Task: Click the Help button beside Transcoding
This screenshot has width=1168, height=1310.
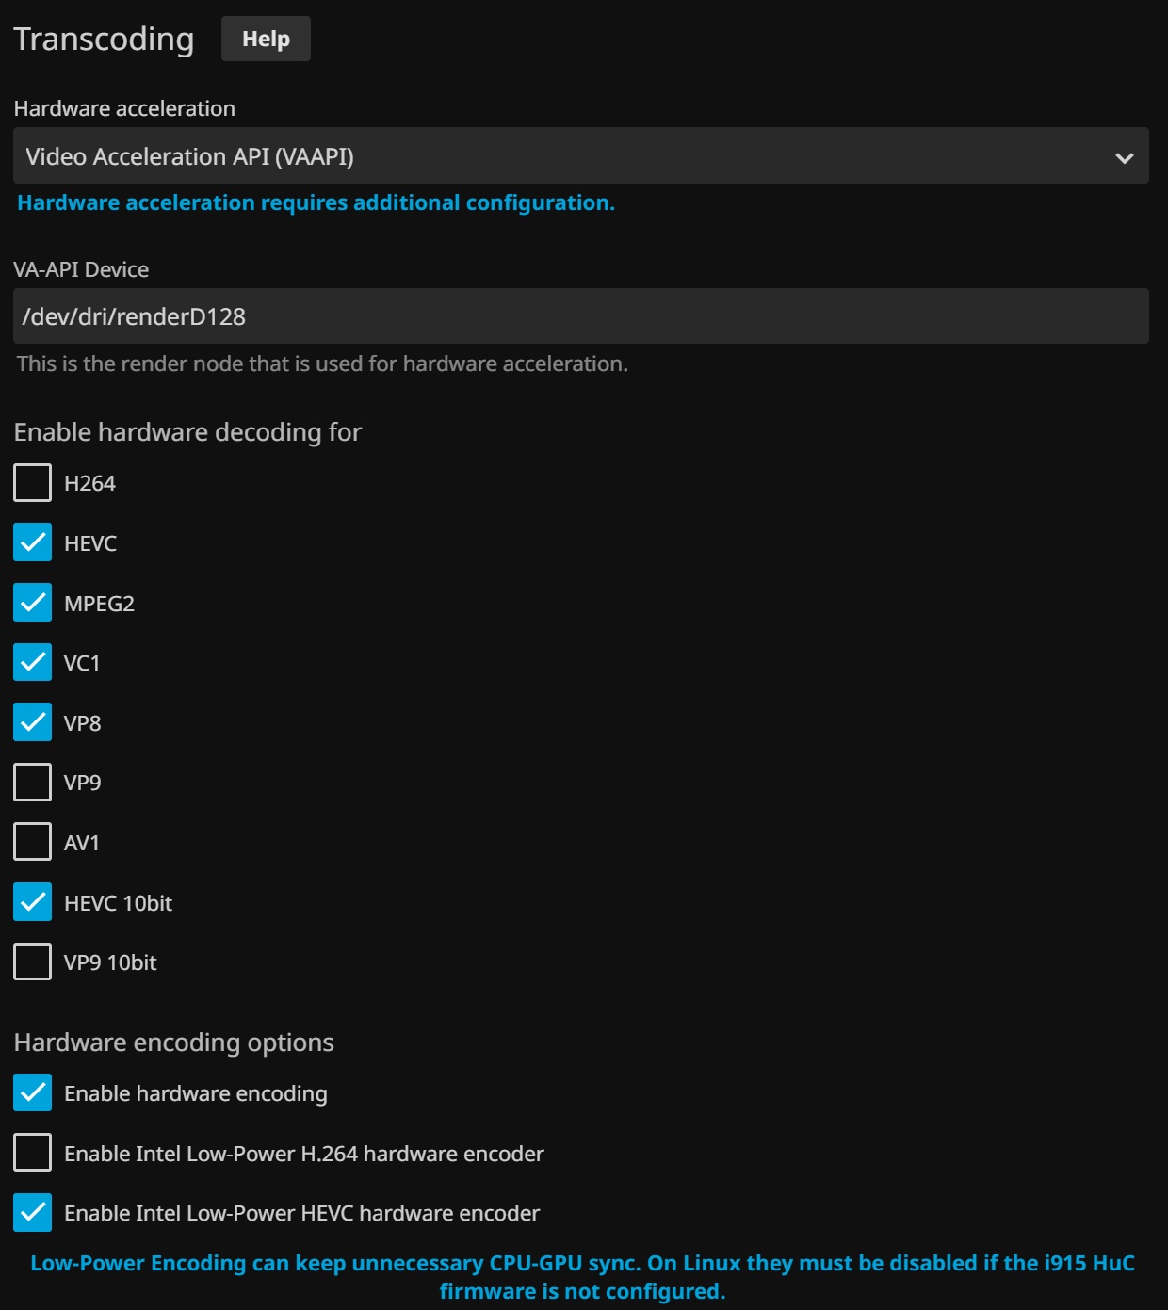Action: coord(266,39)
